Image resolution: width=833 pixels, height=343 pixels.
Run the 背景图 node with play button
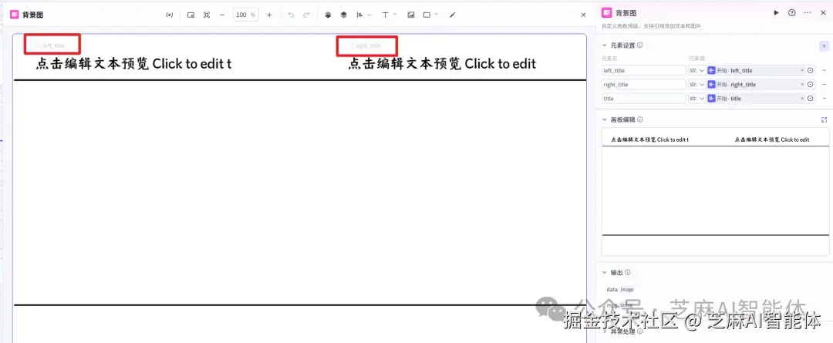click(776, 13)
